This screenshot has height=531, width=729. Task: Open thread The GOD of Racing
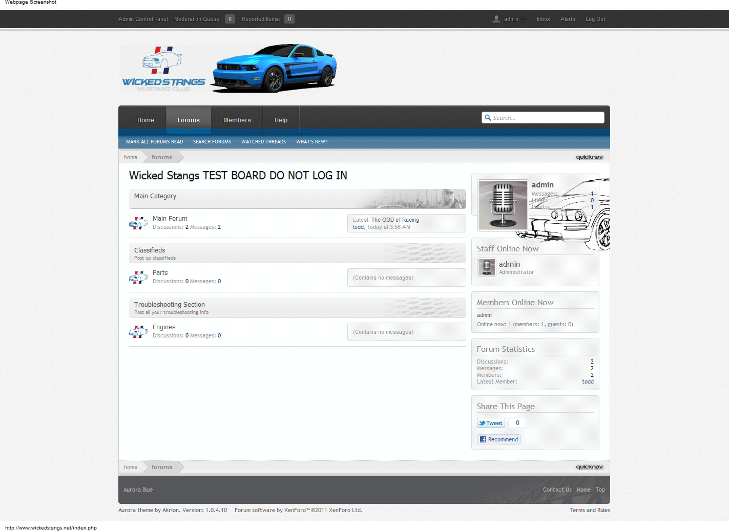click(395, 220)
